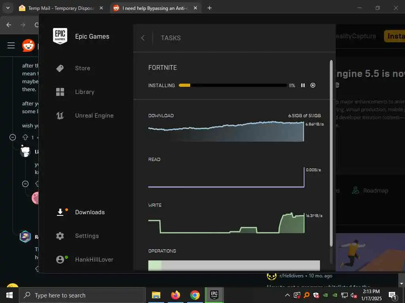Image resolution: width=405 pixels, height=303 pixels.
Task: Click Epic Games Launcher taskbar icon
Action: pyautogui.click(x=214, y=295)
